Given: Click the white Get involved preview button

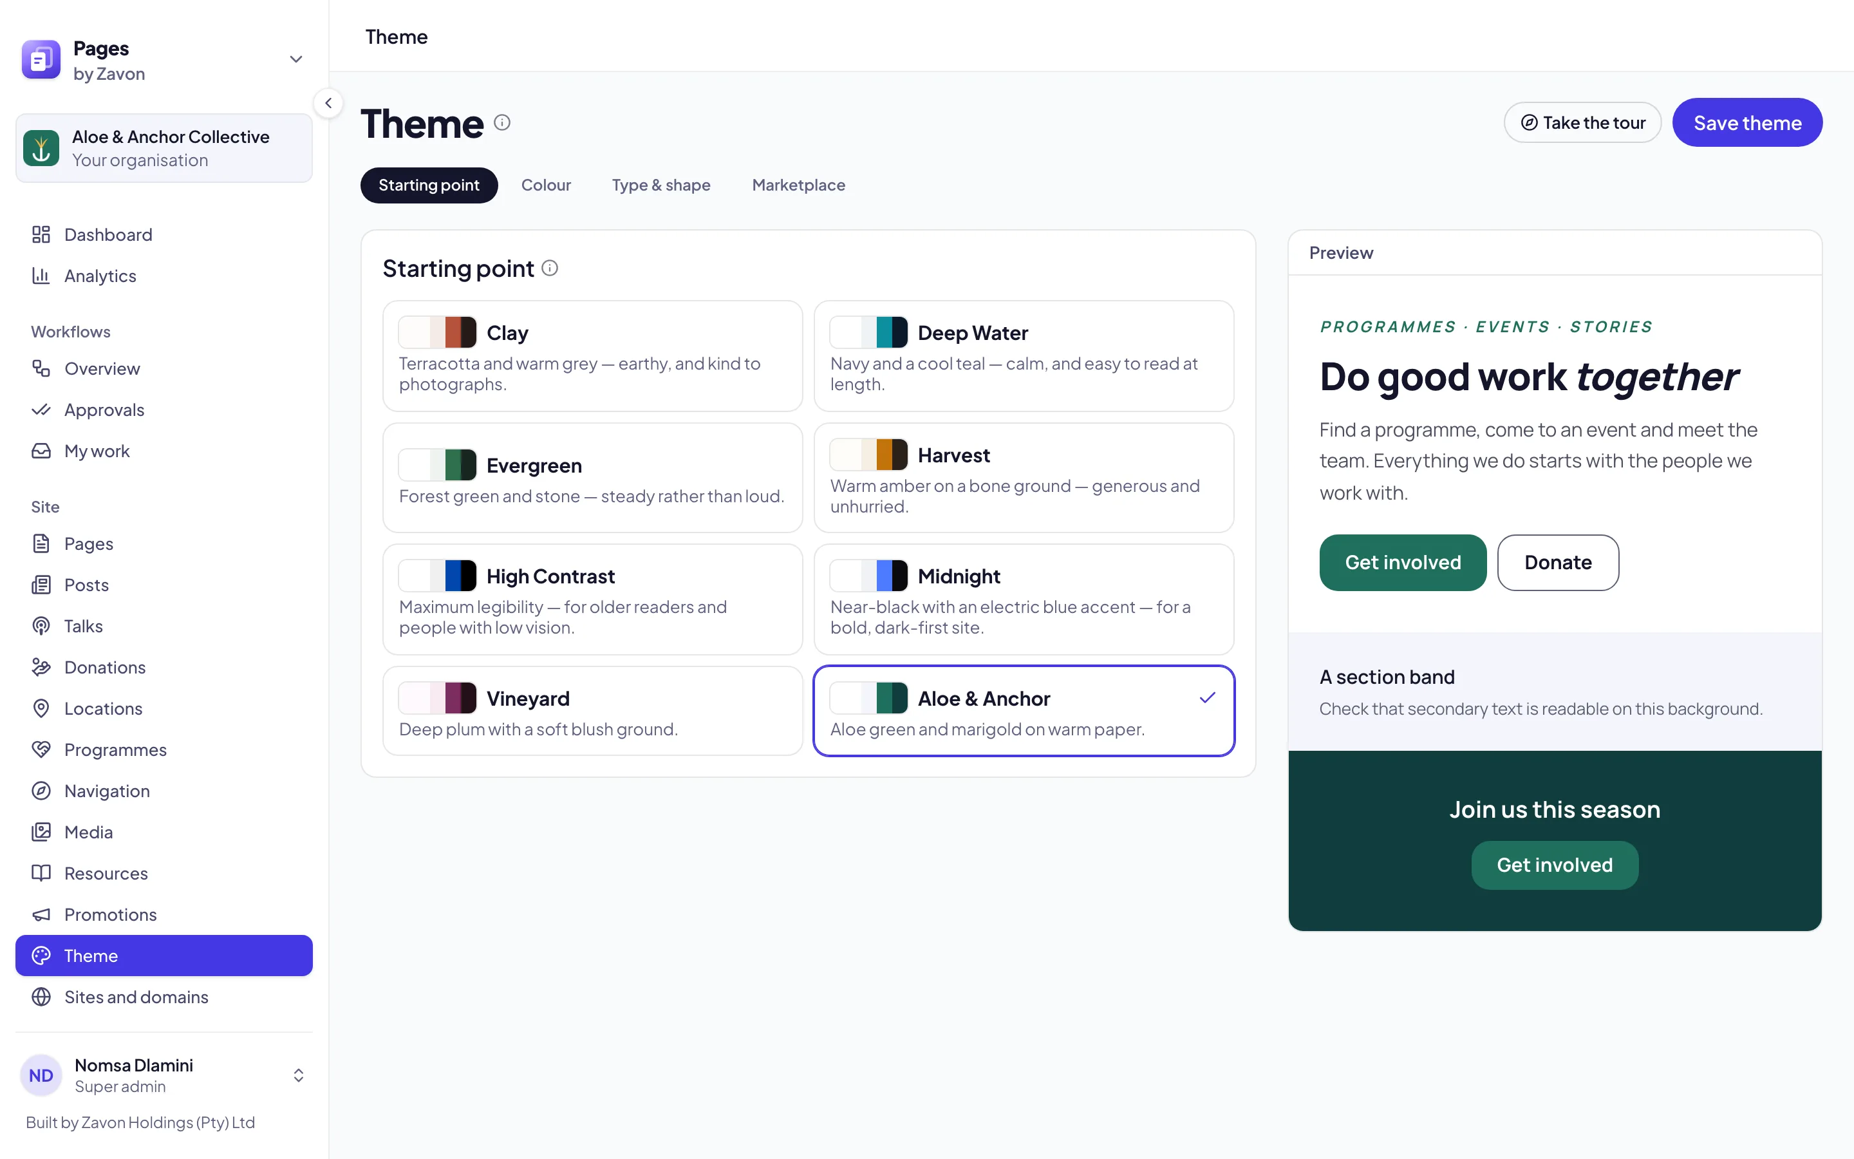Looking at the screenshot, I should point(1403,563).
